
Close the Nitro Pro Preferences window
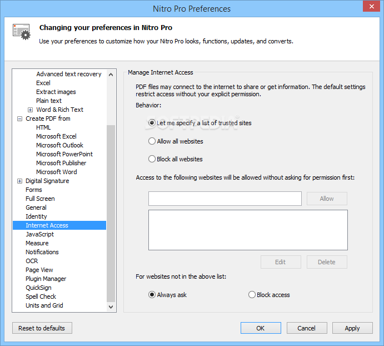click(x=371, y=6)
